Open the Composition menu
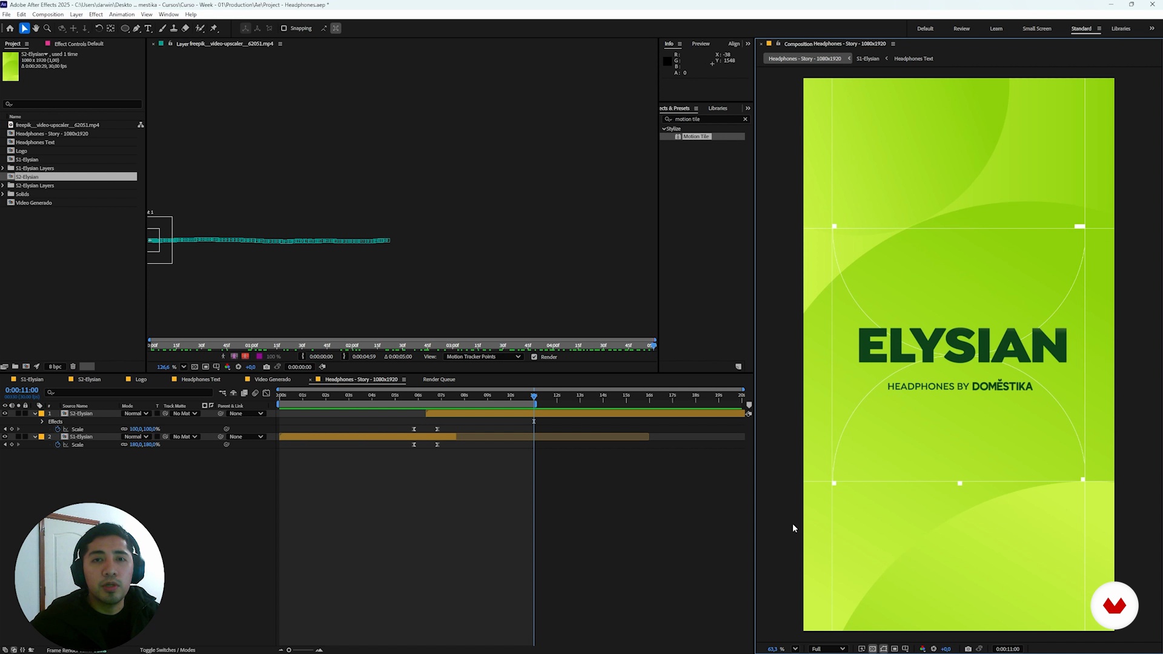Image resolution: width=1163 pixels, height=654 pixels. click(x=48, y=14)
